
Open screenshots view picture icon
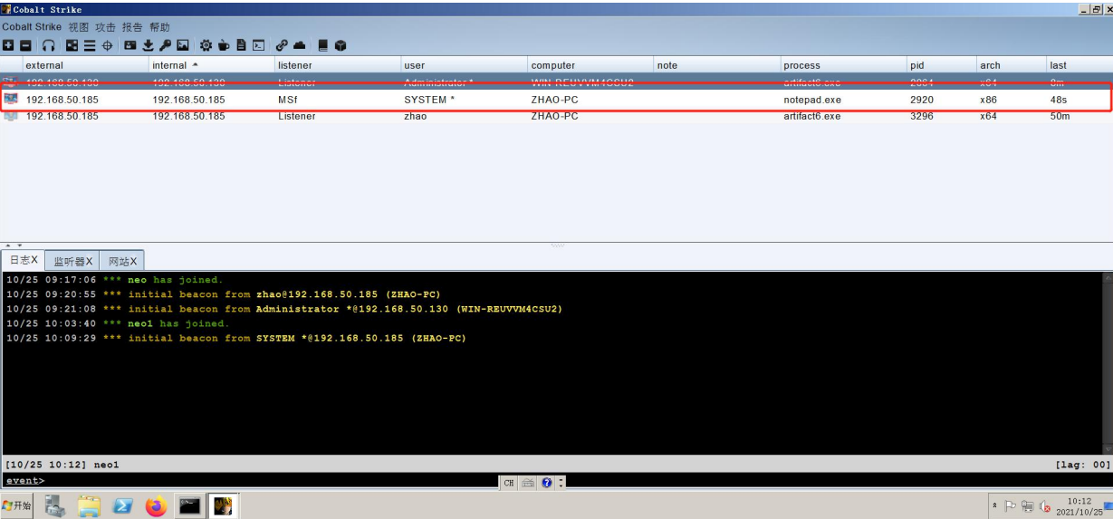point(183,45)
